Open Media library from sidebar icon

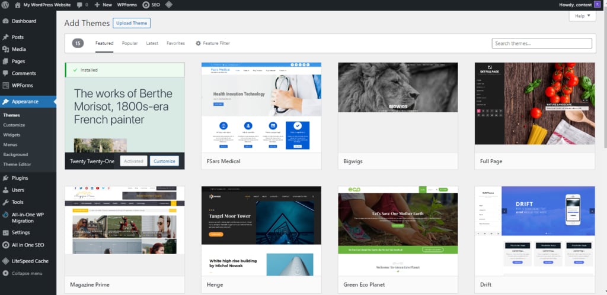(5, 49)
